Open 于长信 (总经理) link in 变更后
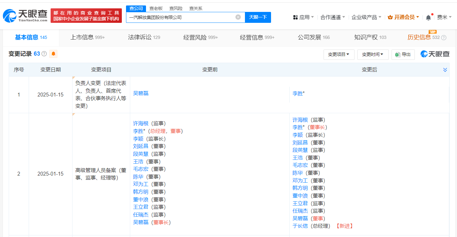This screenshot has width=457, height=237. tap(300, 226)
